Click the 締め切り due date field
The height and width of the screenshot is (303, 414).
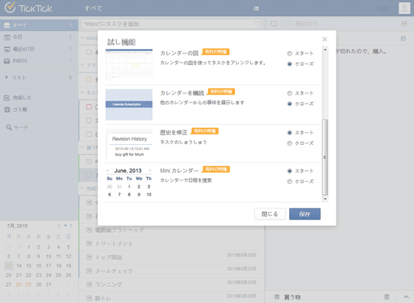(x=302, y=24)
